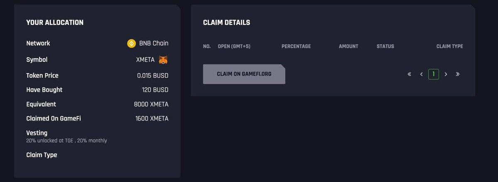Click the NO. column header
Image resolution: width=498 pixels, height=182 pixels.
207,46
